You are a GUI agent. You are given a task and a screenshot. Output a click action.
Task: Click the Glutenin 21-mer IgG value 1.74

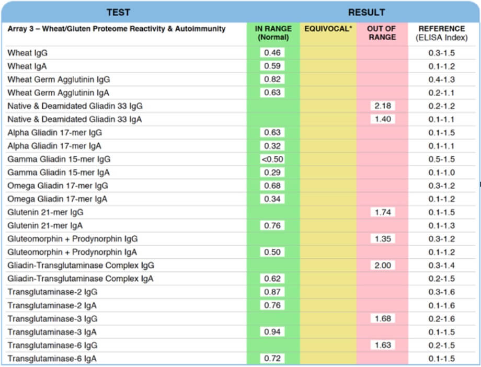tap(383, 212)
